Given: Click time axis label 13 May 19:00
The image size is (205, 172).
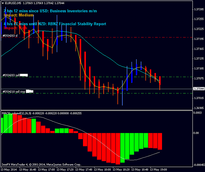Looking at the screenshot, I should pyautogui.click(x=158, y=170).
